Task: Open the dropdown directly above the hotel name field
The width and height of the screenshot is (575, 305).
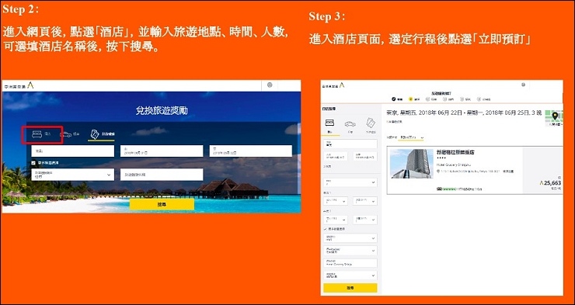Action: pos(350,251)
